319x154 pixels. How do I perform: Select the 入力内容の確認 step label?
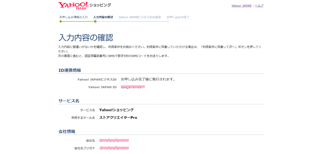click(103, 17)
